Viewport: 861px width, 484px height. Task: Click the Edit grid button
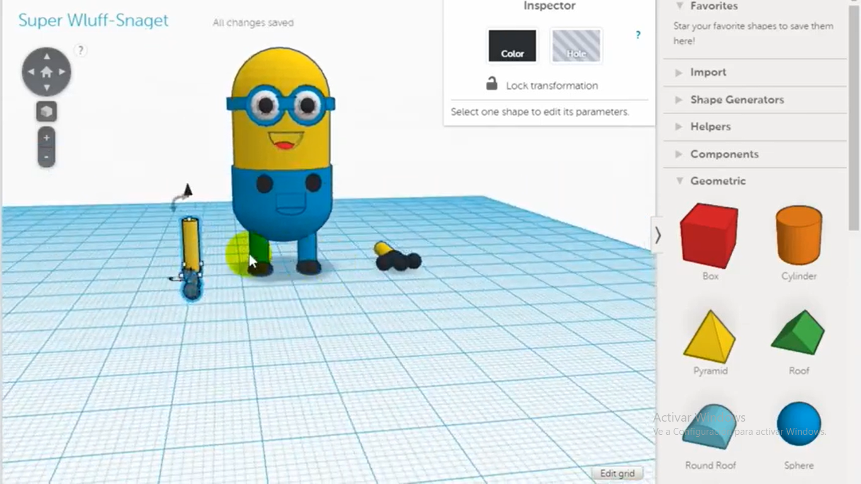[x=617, y=473]
